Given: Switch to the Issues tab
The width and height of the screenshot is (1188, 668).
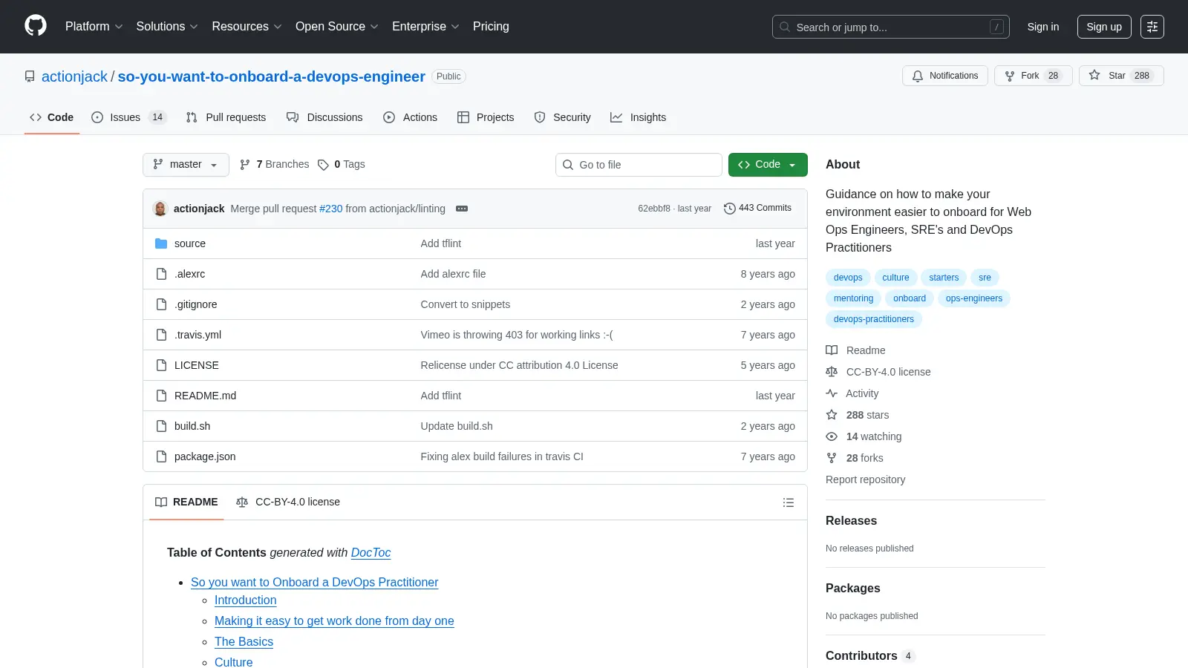Looking at the screenshot, I should [x=129, y=117].
